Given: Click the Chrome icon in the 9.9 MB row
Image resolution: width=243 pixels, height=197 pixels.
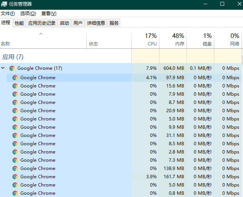Looking at the screenshot, I should pyautogui.click(x=15, y=127).
